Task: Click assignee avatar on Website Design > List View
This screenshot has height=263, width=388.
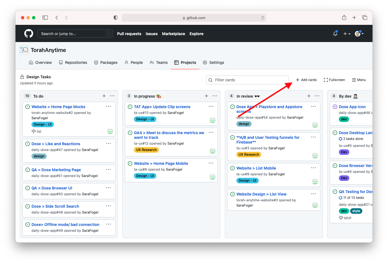Action: [x=315, y=205]
